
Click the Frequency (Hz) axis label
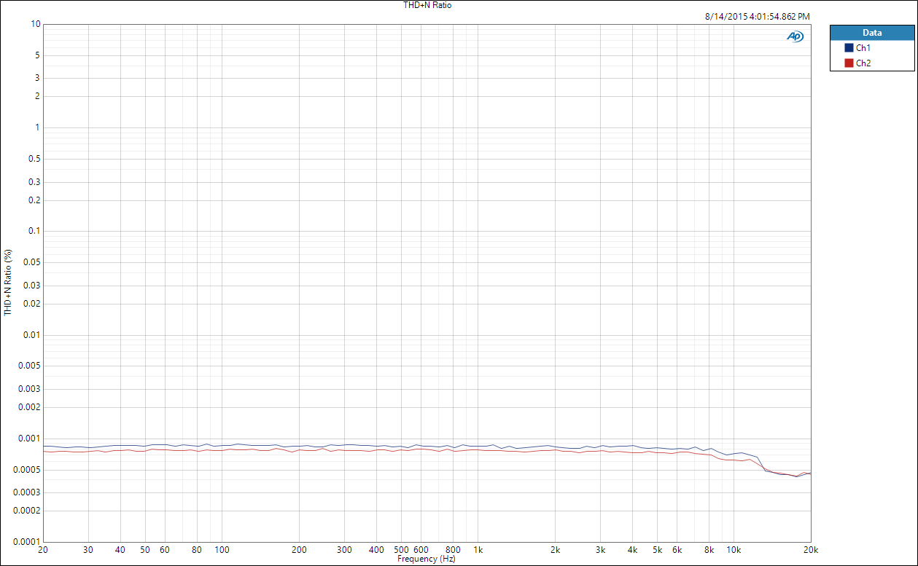click(427, 559)
